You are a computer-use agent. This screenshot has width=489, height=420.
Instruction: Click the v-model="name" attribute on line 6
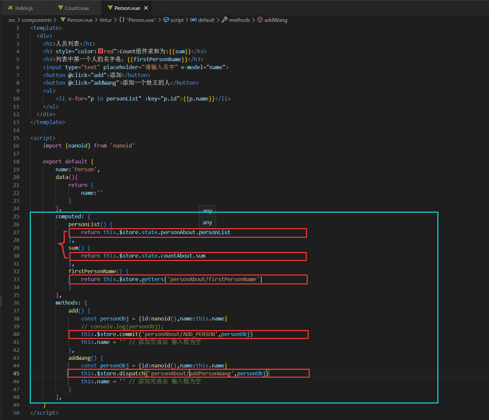(x=203, y=67)
